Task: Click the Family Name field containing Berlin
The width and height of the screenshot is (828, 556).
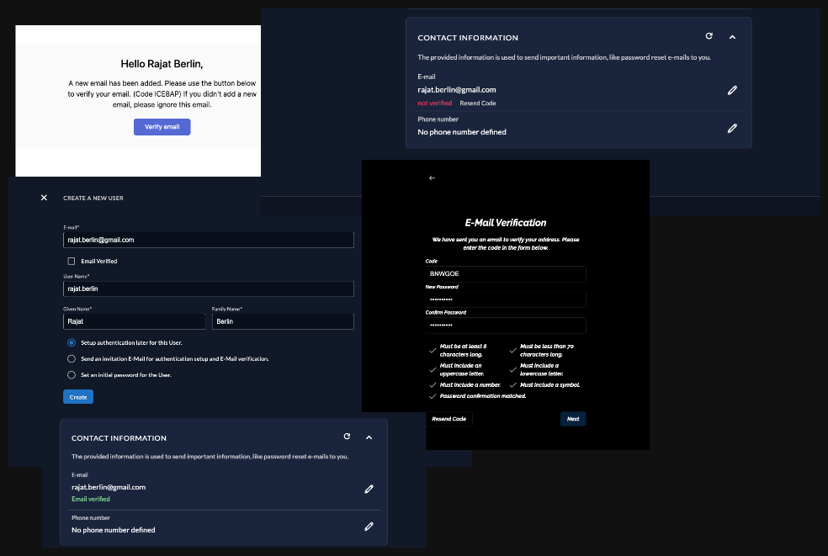Action: [283, 321]
